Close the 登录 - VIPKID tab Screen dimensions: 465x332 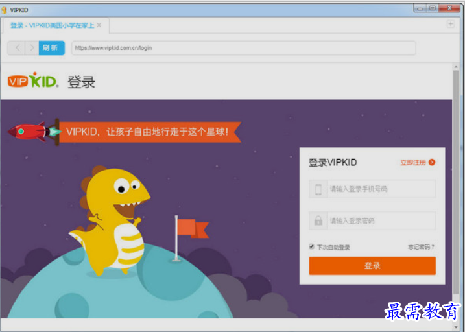coord(99,25)
